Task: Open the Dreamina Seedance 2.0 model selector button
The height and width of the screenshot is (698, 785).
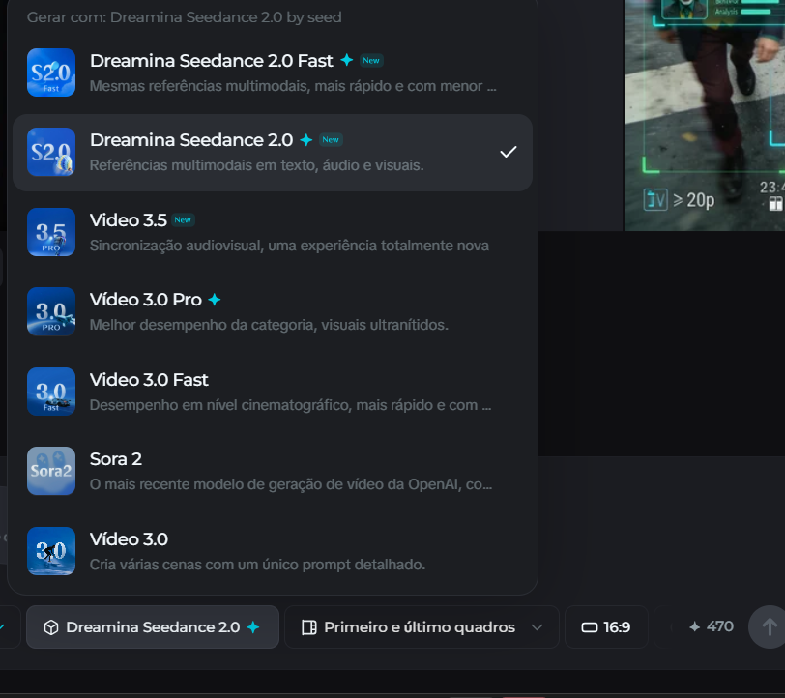Action: tap(152, 626)
